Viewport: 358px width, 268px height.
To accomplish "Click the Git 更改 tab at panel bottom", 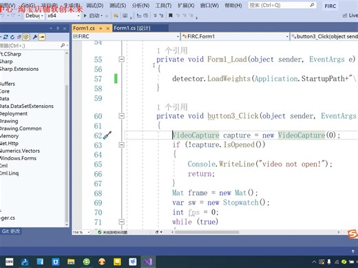I will [x=11, y=232].
